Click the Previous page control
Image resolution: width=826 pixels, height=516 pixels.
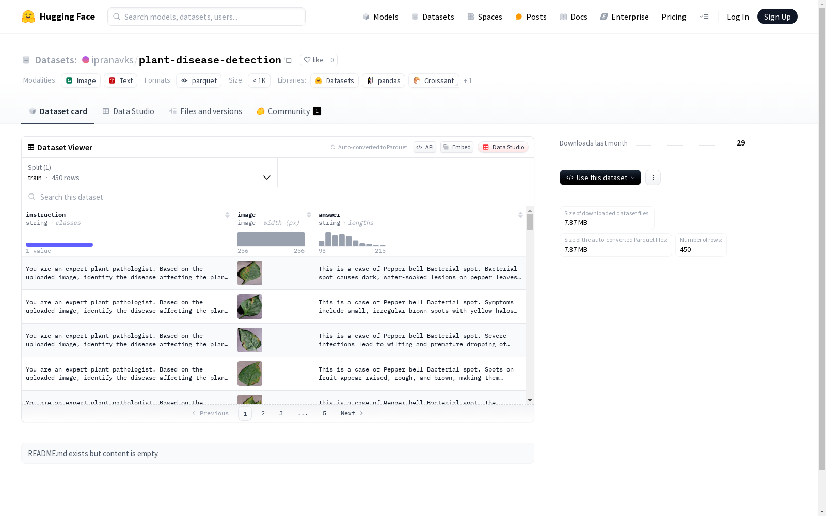click(210, 413)
